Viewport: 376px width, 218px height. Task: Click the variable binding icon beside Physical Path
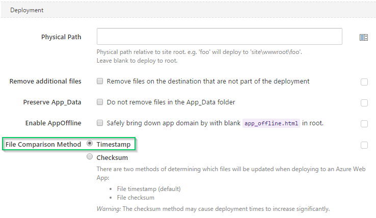pyautogui.click(x=364, y=37)
